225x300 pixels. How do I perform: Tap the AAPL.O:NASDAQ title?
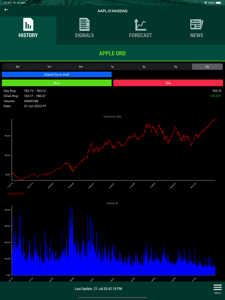[x=112, y=11]
